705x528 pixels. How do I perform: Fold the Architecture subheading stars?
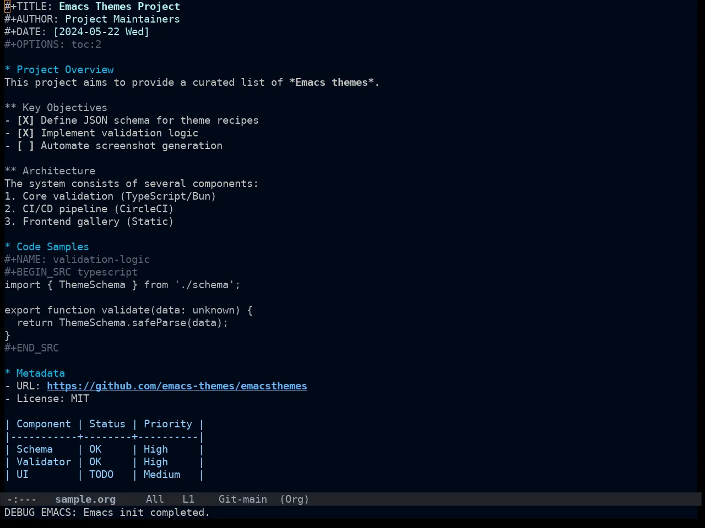(x=10, y=171)
